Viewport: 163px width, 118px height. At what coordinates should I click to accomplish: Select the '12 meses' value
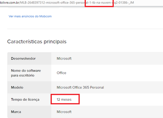tap(64, 99)
